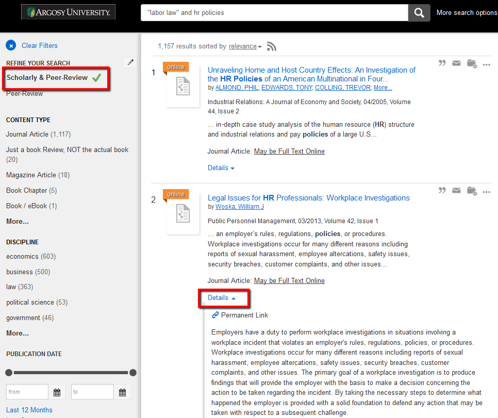Email result 2 with the envelope icon

(x=456, y=191)
